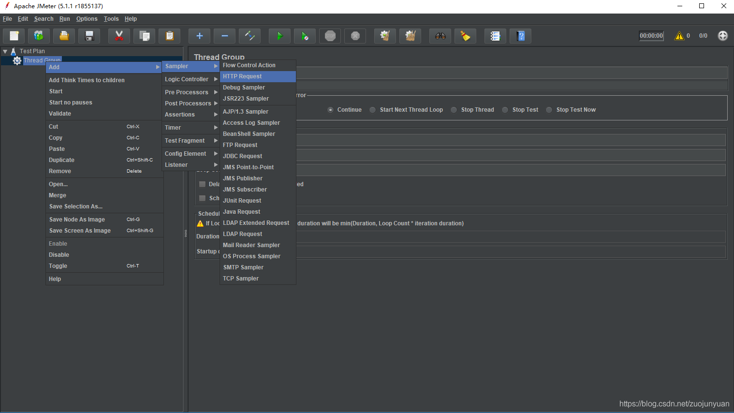Click Disable in the context menu

point(104,255)
